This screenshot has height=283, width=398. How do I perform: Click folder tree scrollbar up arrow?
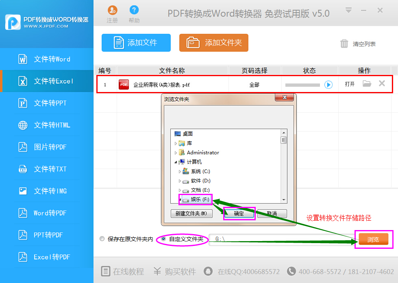tap(284, 133)
